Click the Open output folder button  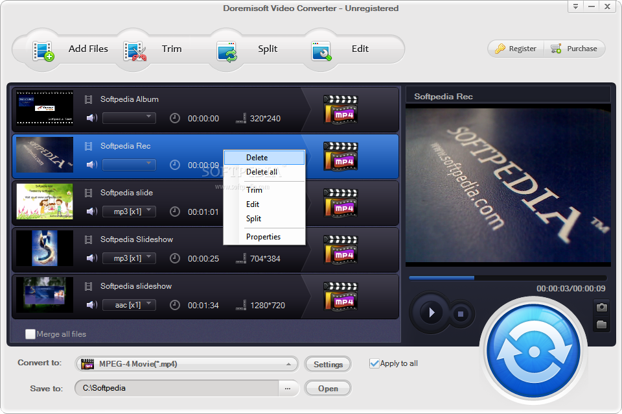click(328, 389)
